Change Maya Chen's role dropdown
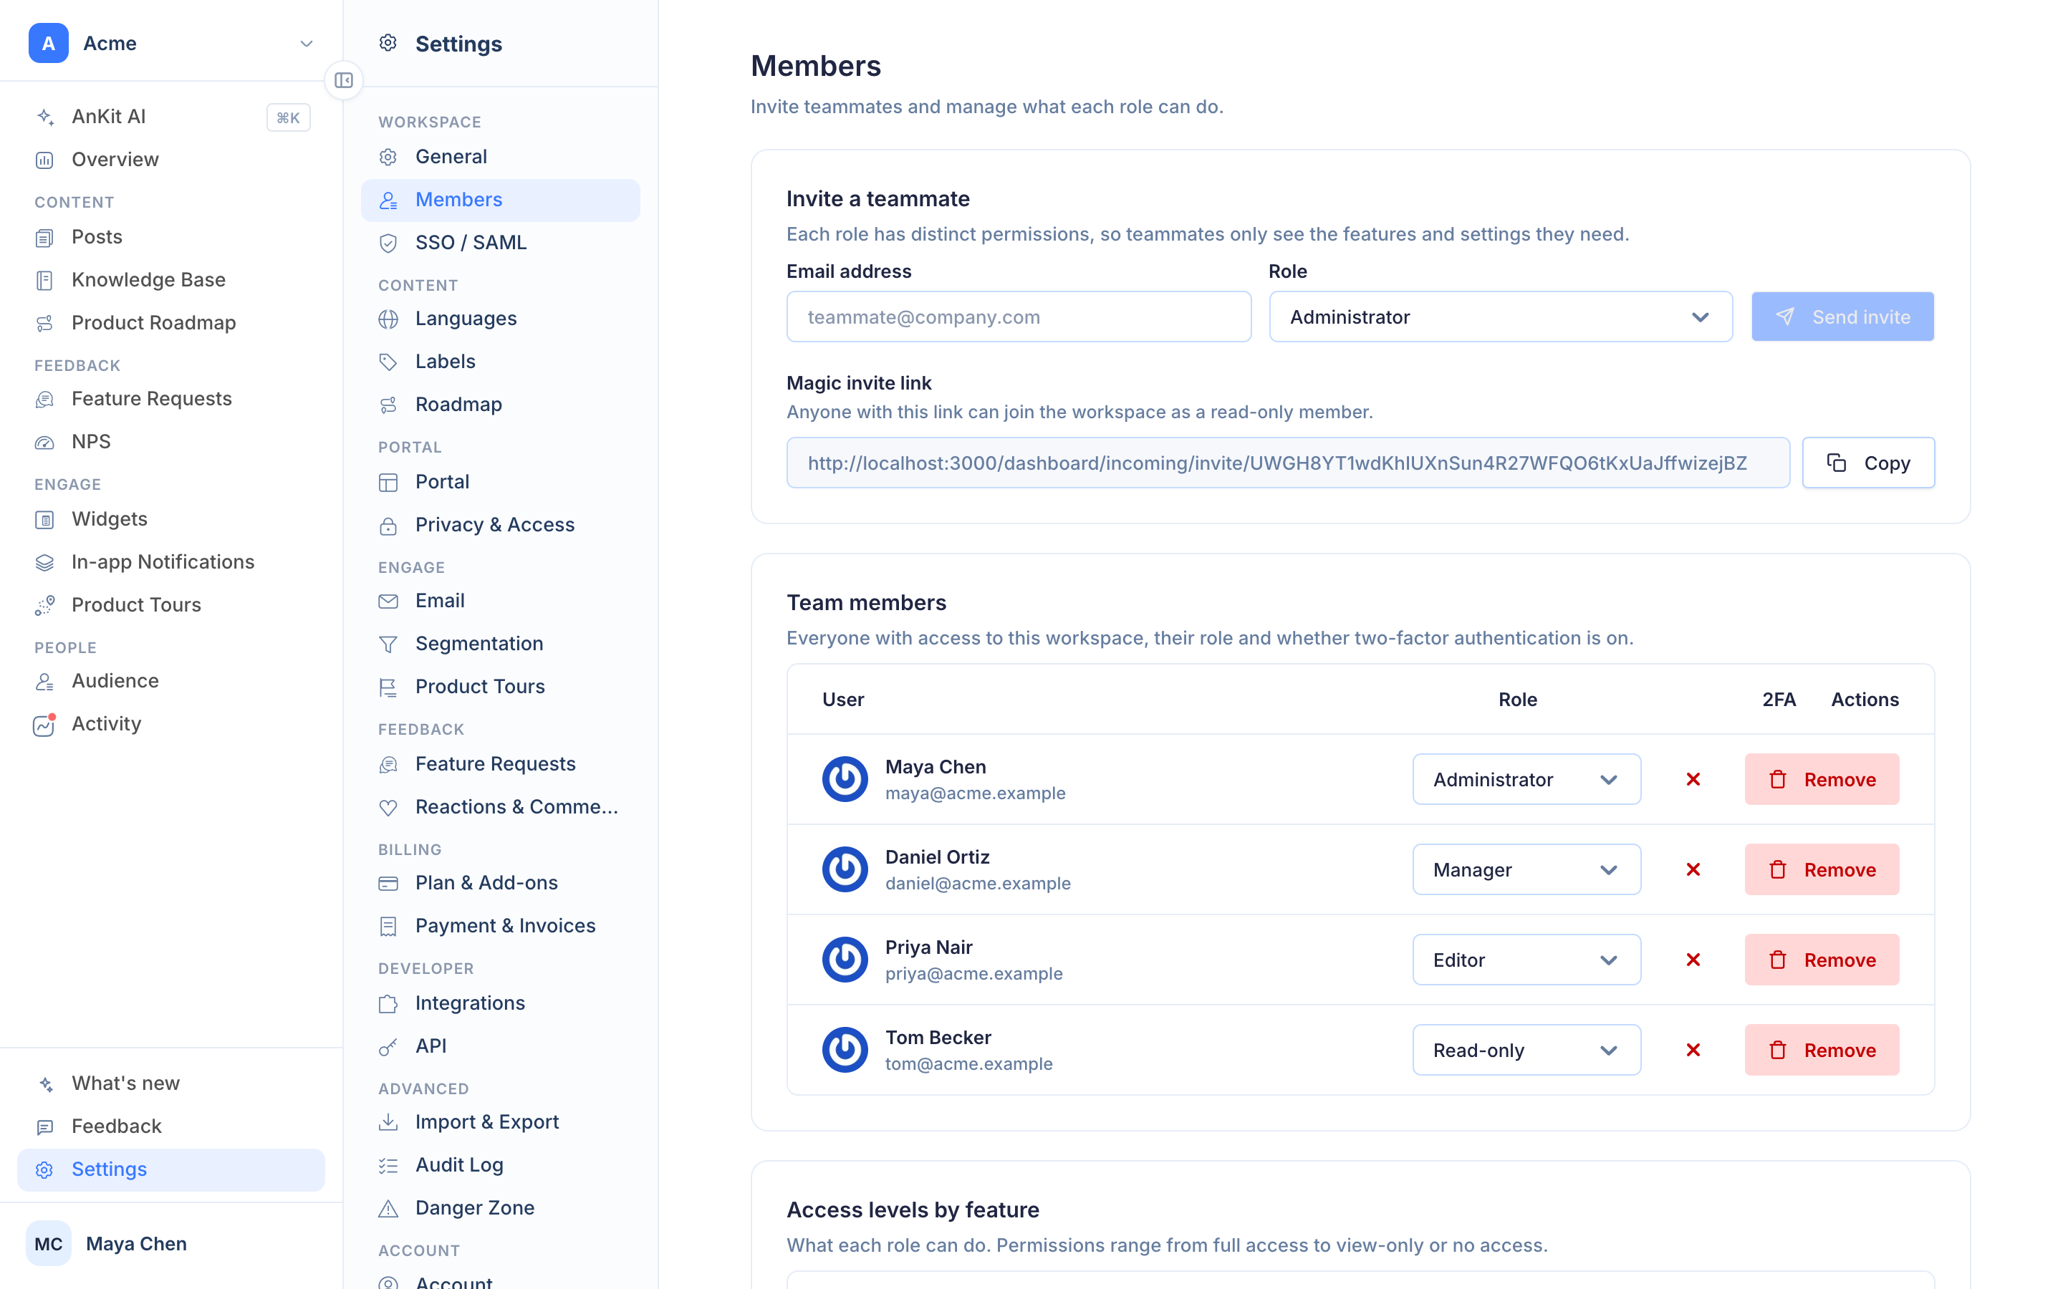This screenshot has height=1289, width=2063. [x=1526, y=779]
